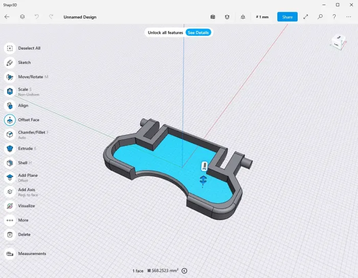Activate the Move/Rotate tool icon
The height and width of the screenshot is (278, 358).
[x=10, y=77]
